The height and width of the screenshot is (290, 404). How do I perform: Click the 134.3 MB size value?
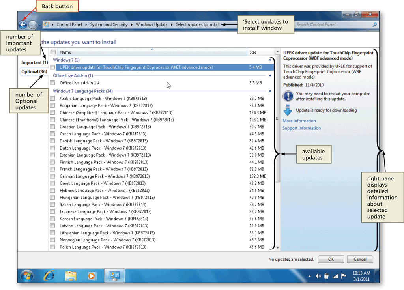(258, 113)
